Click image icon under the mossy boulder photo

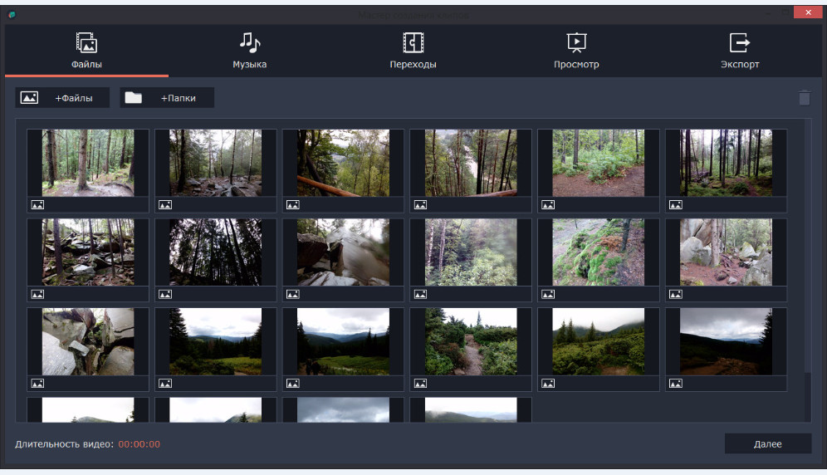coord(548,294)
